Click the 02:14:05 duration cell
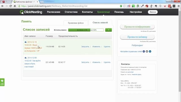The height and width of the screenshot is (102, 181). click(62, 46)
